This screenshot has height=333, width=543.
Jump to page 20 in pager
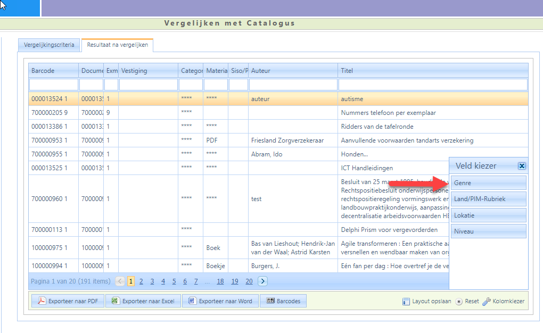(x=249, y=281)
